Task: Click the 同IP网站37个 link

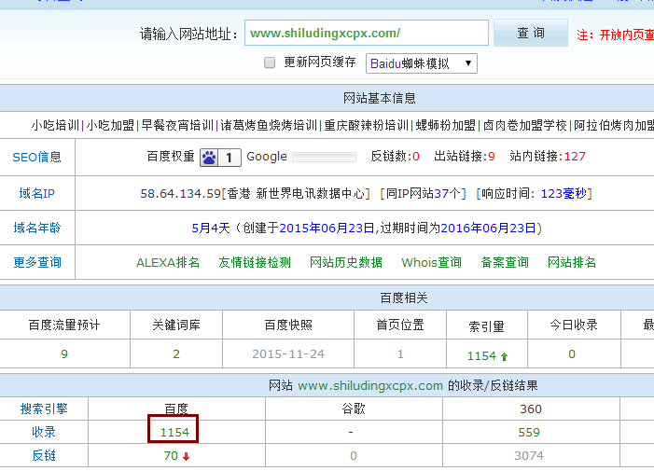Action: tap(424, 194)
